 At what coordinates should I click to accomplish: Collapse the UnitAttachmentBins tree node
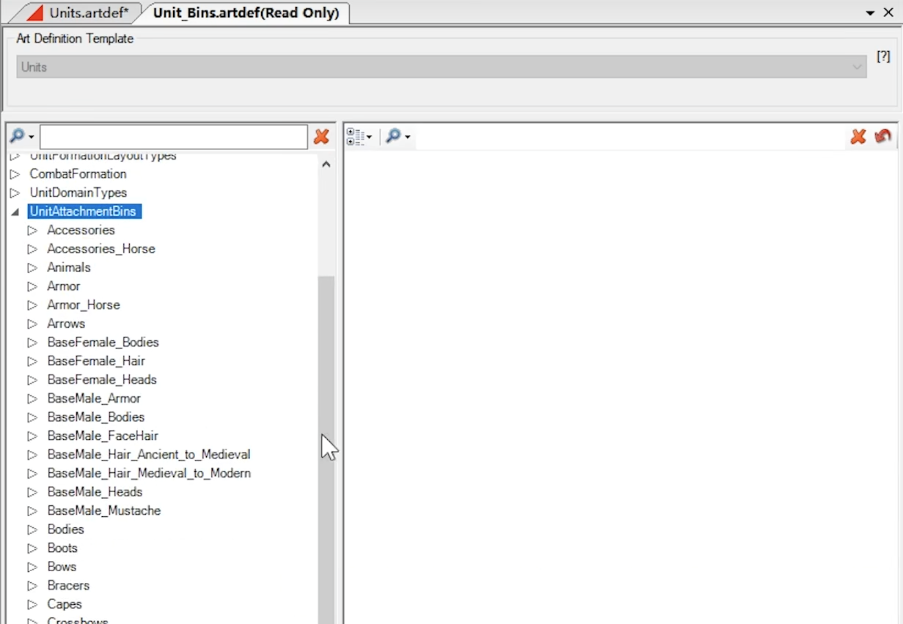click(15, 212)
